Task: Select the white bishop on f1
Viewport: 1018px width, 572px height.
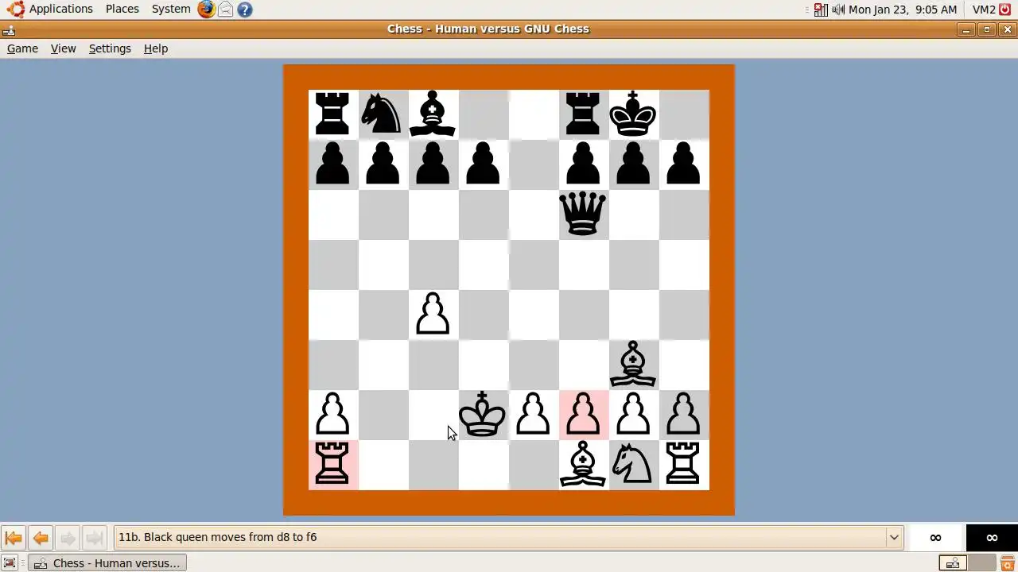Action: 583,464
